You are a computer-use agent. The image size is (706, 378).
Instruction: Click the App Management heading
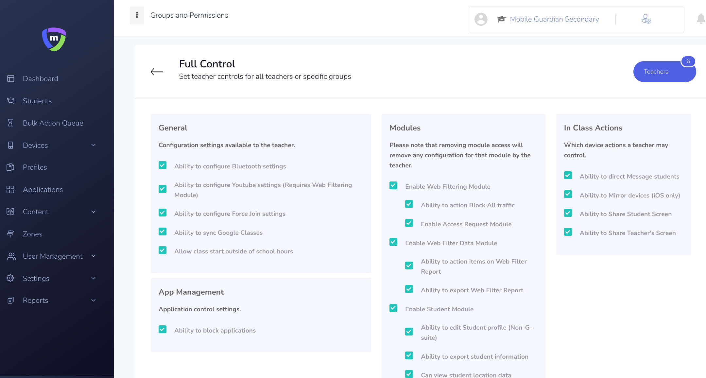(191, 292)
